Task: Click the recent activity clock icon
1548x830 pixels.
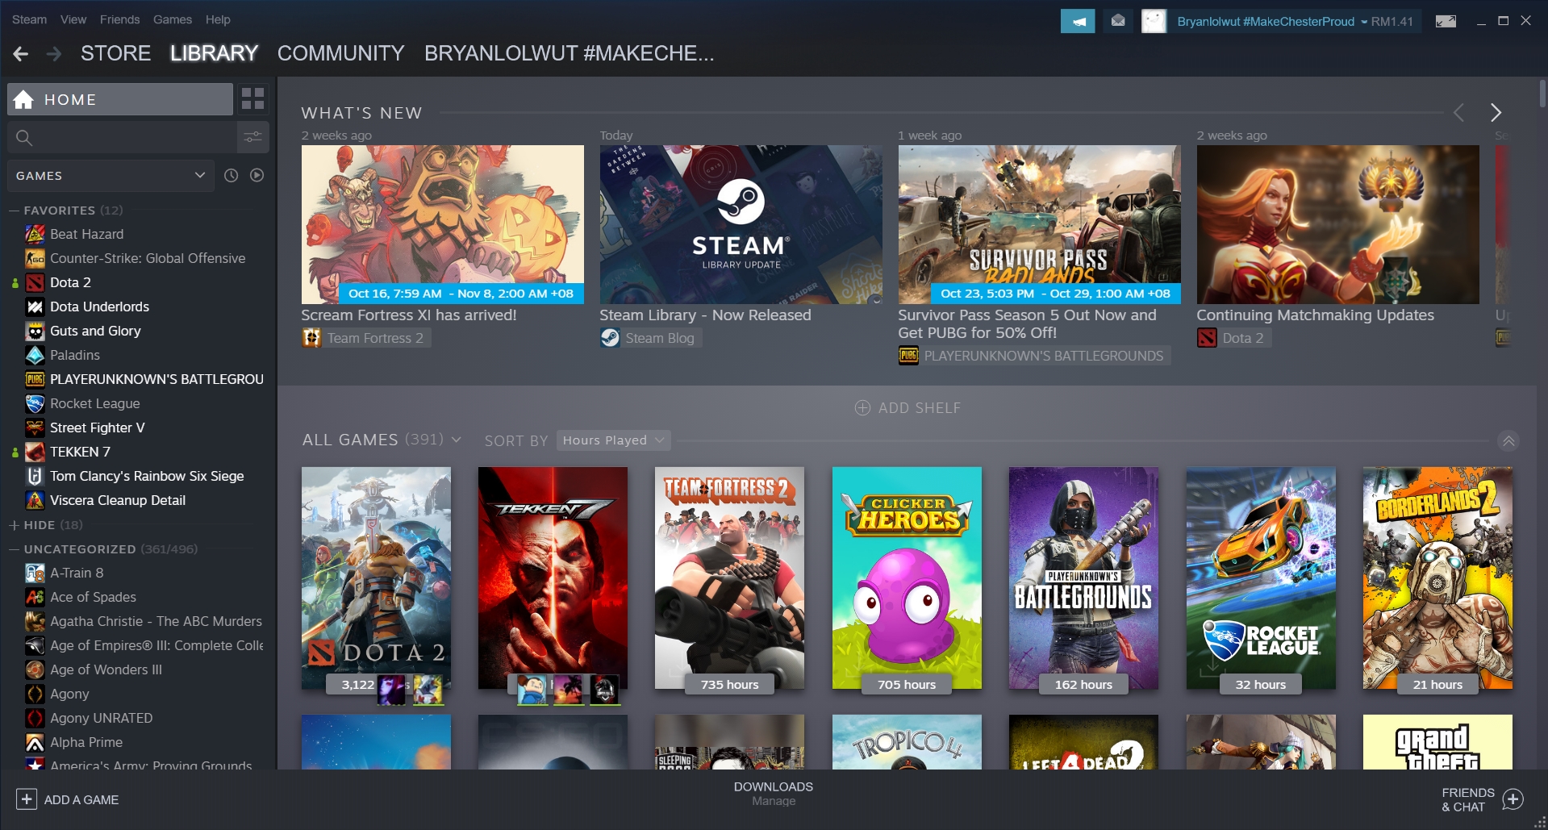Action: click(231, 175)
